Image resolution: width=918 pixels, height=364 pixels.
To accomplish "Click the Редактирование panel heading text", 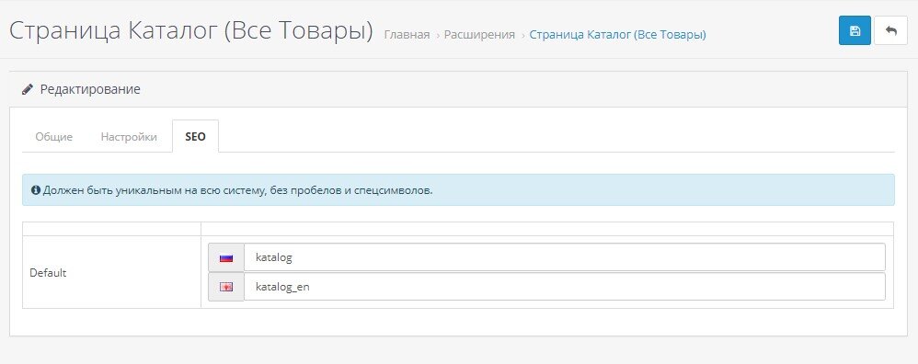I will (90, 89).
